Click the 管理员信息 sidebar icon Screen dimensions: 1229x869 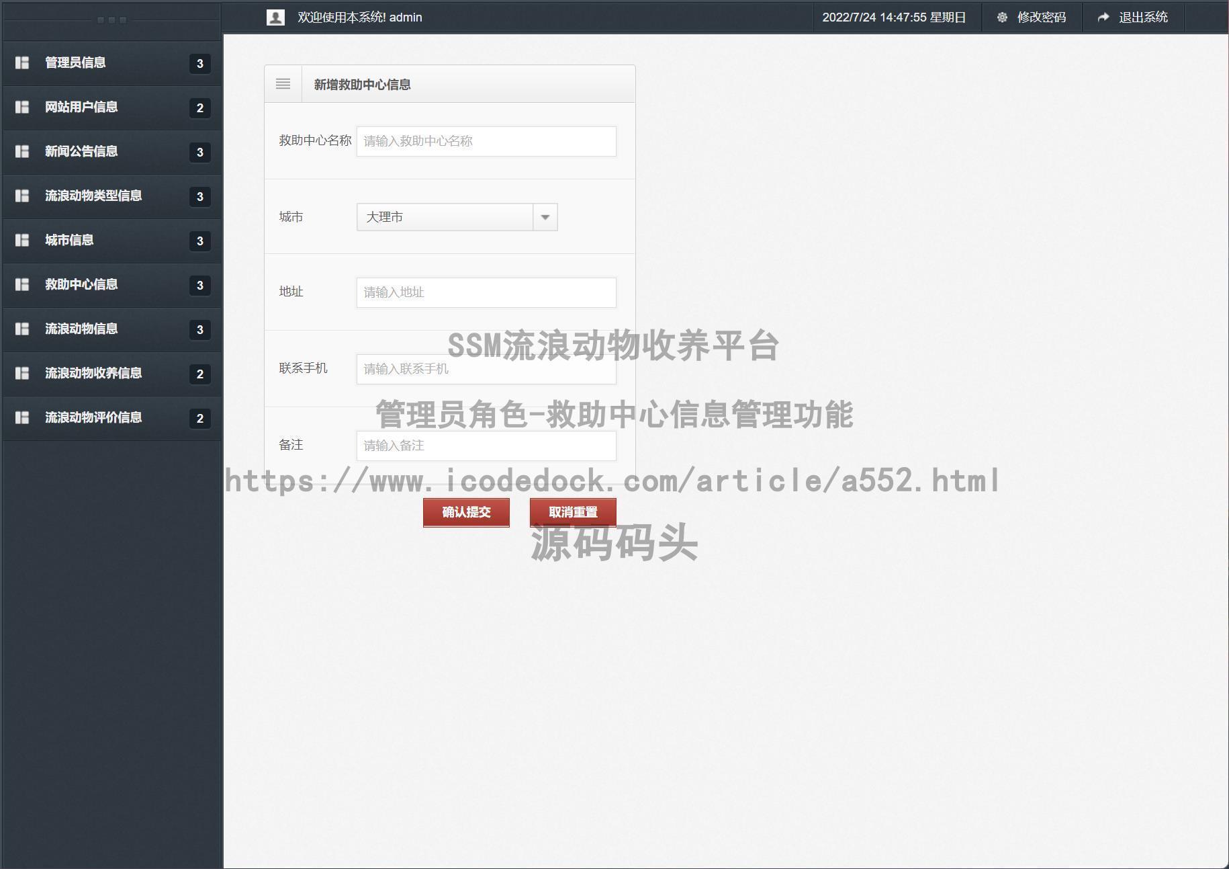coord(22,63)
